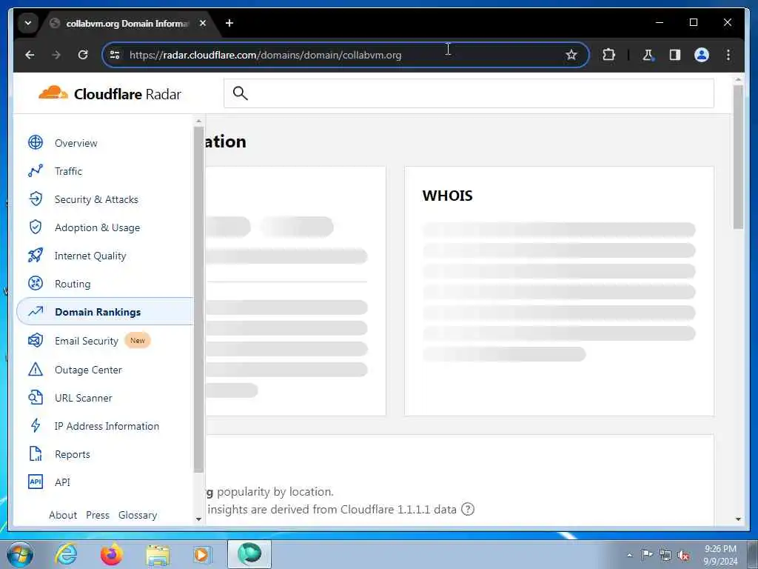Select the collabvm.org Domain Information tab

click(128, 23)
